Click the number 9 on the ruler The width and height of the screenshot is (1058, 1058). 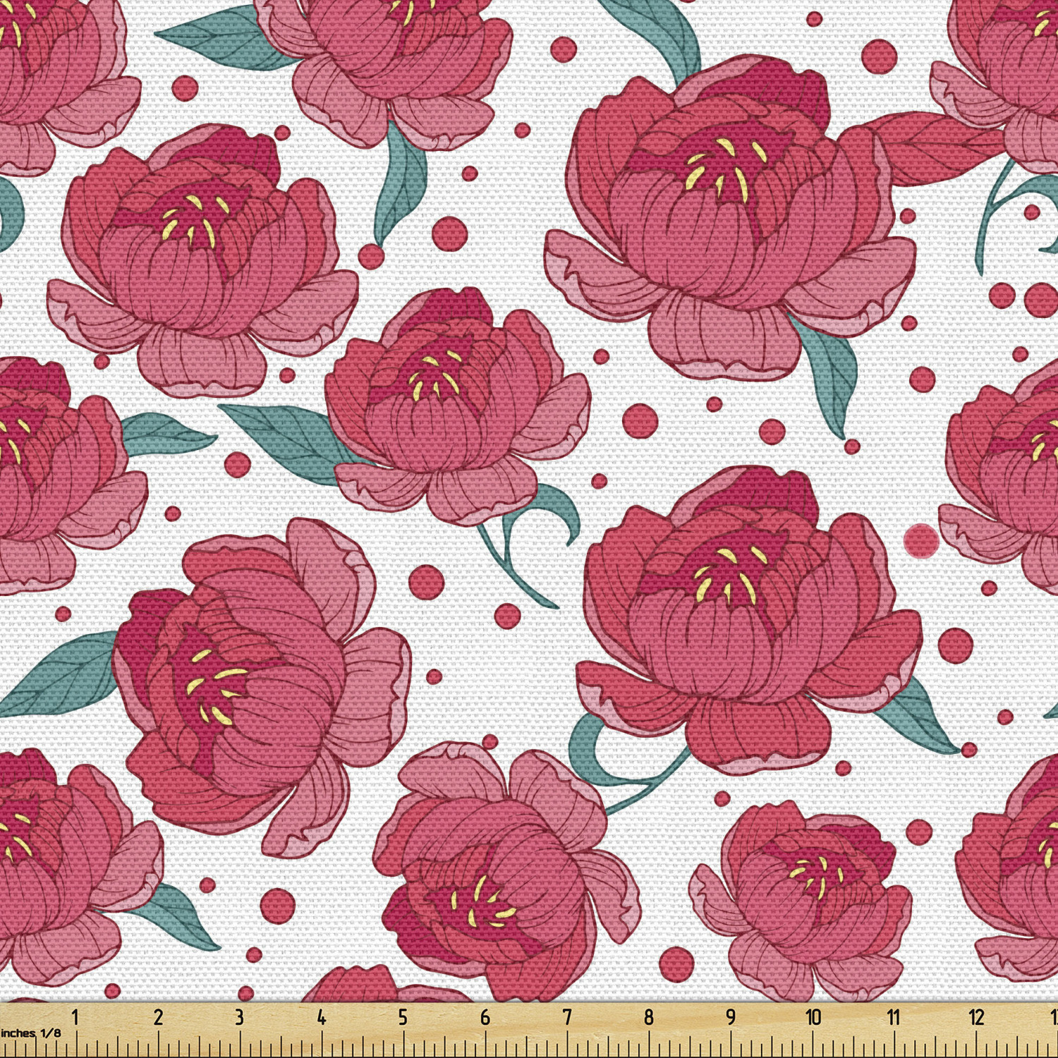click(x=731, y=1017)
